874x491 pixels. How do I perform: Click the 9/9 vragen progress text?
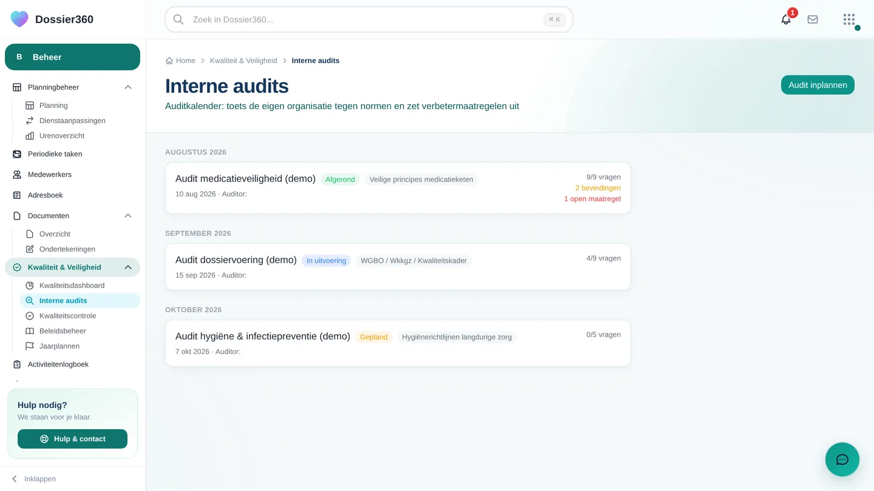603,177
